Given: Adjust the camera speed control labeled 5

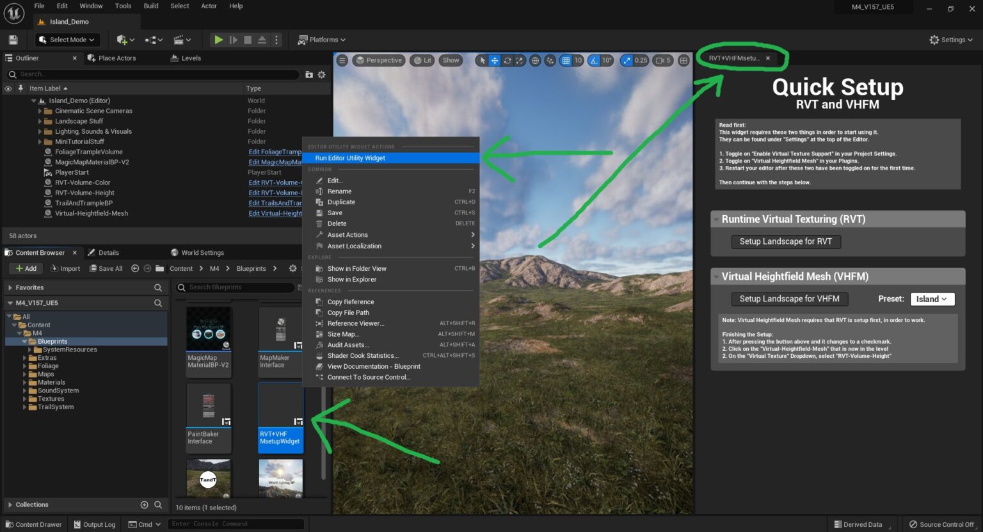Looking at the screenshot, I should pos(664,60).
